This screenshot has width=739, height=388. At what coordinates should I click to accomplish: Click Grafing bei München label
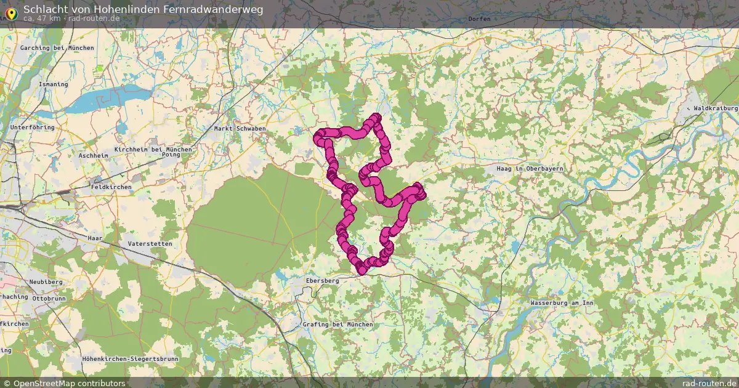(x=337, y=324)
